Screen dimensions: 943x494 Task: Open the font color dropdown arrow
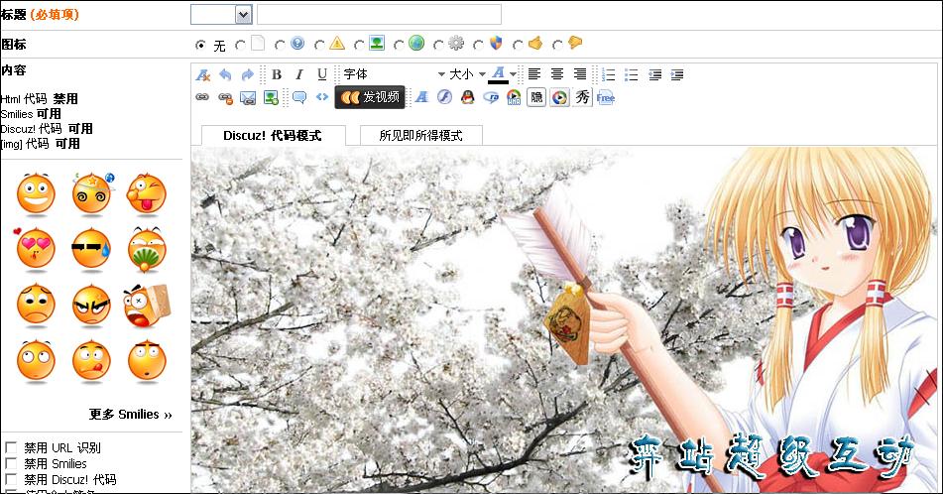click(x=513, y=74)
